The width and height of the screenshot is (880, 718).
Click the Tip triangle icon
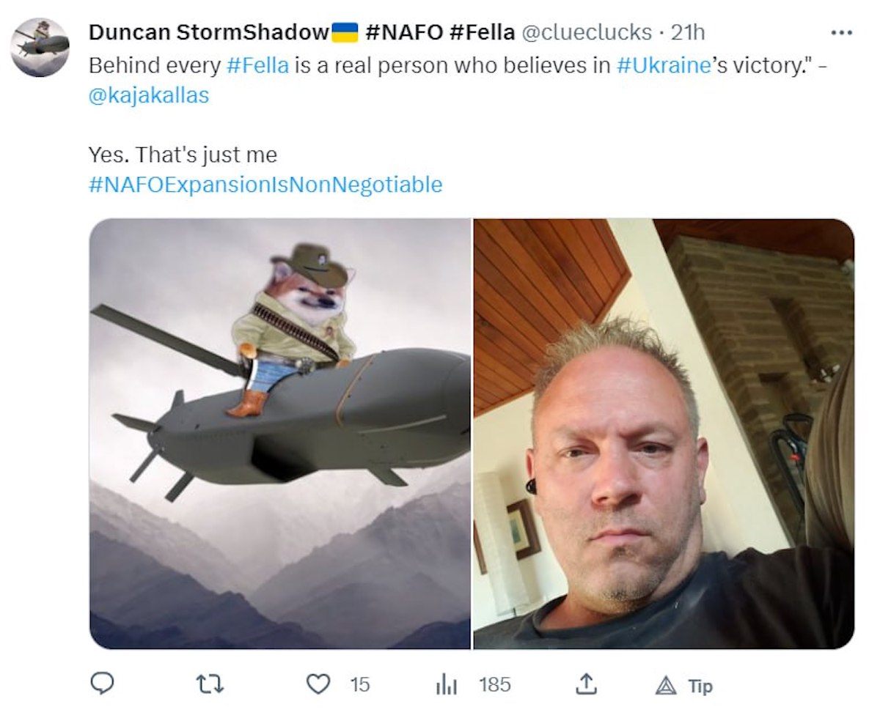[x=666, y=686]
